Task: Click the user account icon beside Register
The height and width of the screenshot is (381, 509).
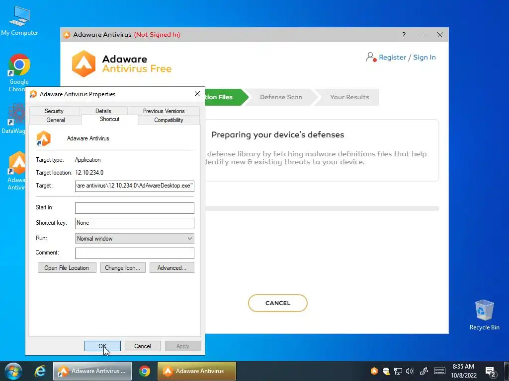Action: (371, 57)
